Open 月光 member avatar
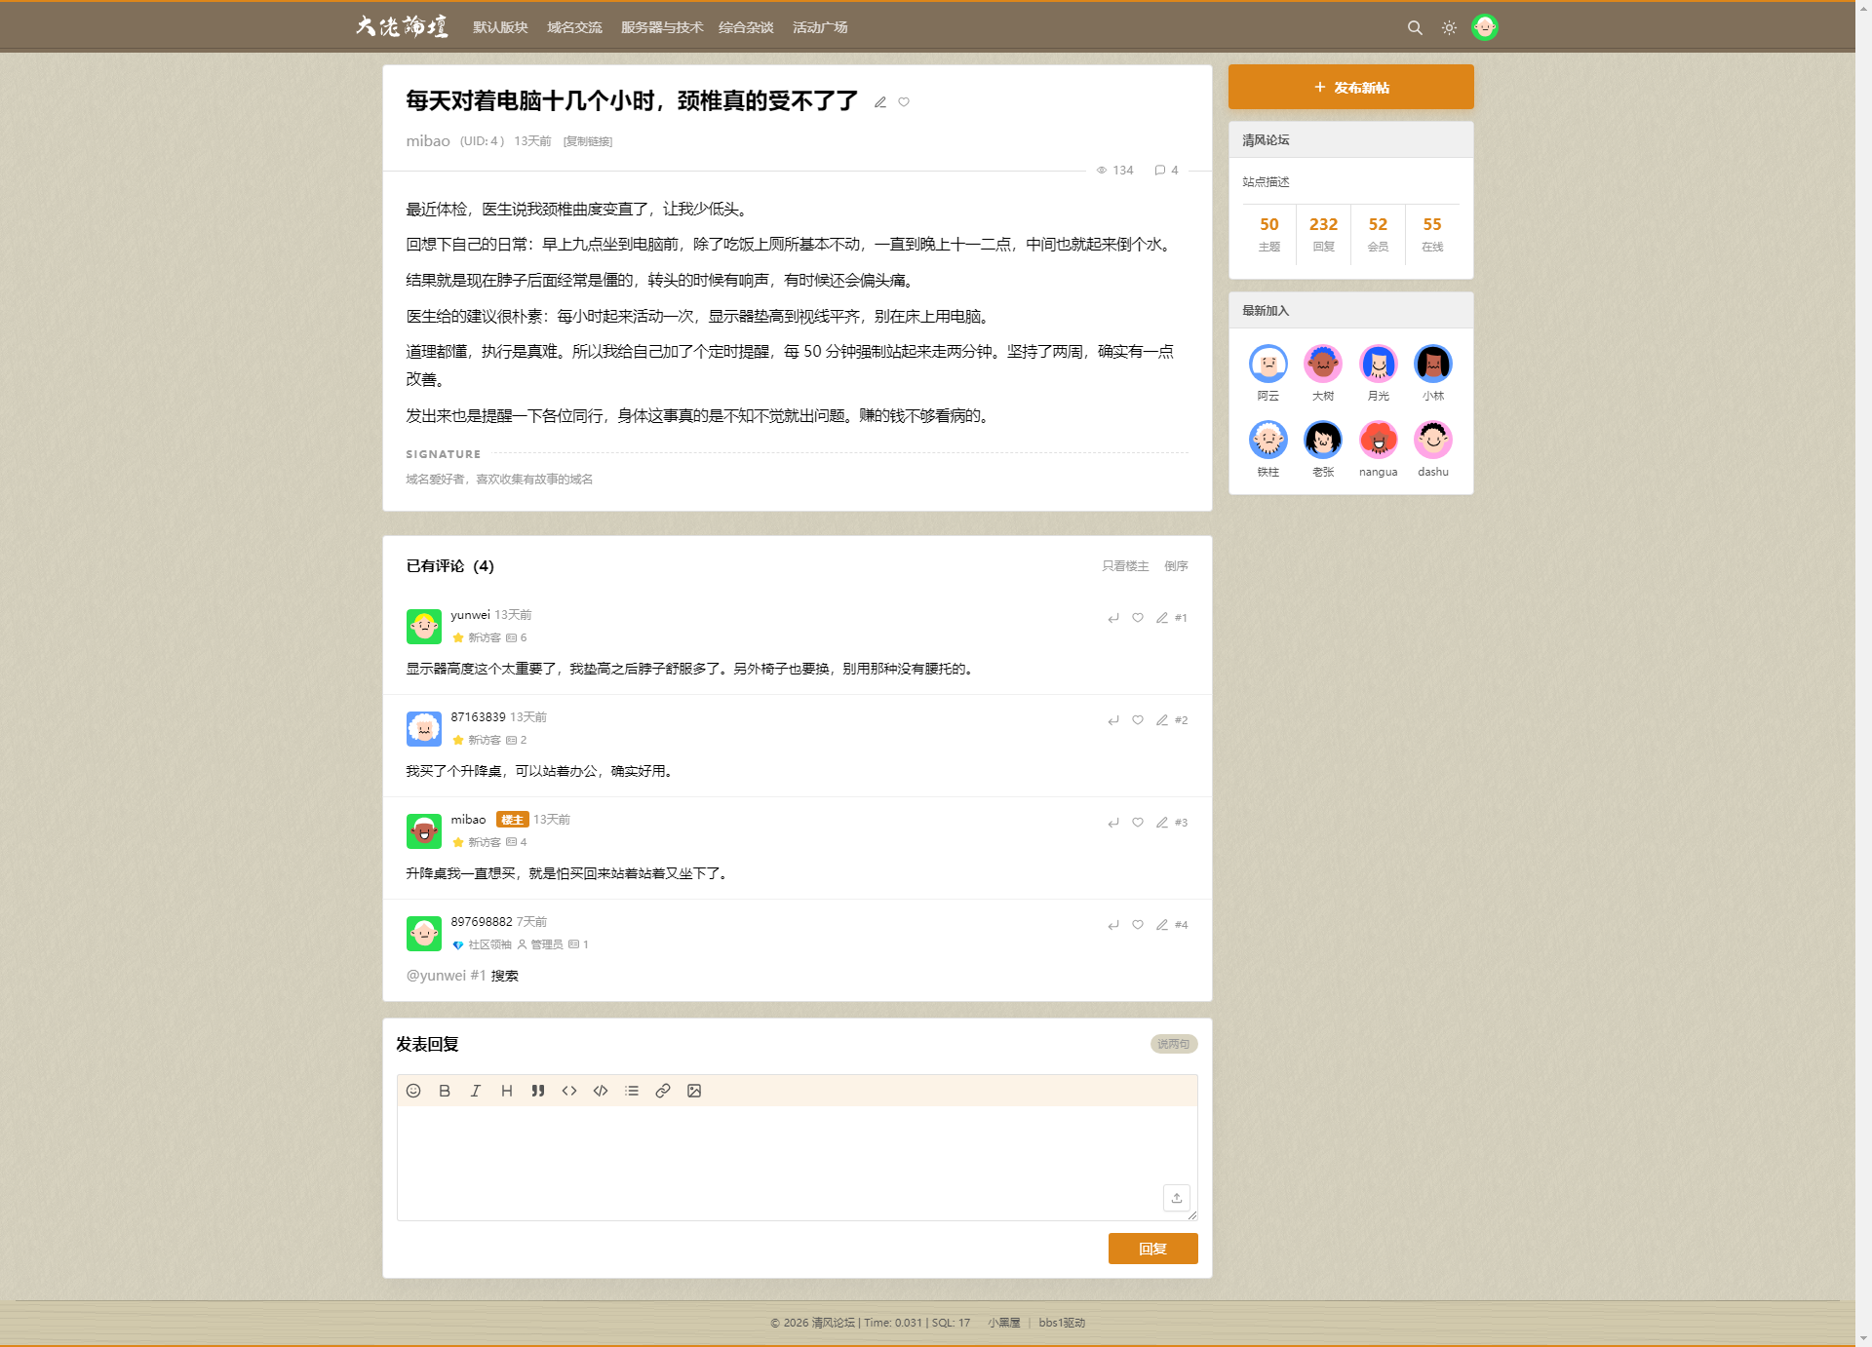Viewport: 1872px width, 1347px height. pos(1379,364)
